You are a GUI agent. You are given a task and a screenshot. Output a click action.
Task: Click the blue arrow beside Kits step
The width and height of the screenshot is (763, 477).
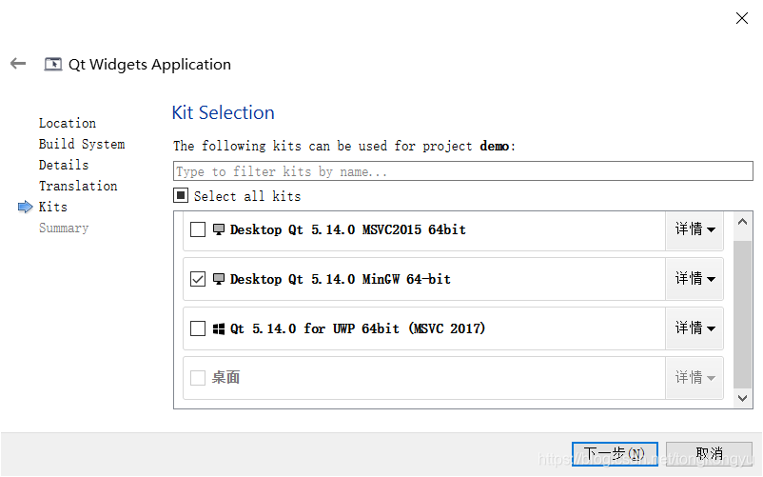click(26, 207)
